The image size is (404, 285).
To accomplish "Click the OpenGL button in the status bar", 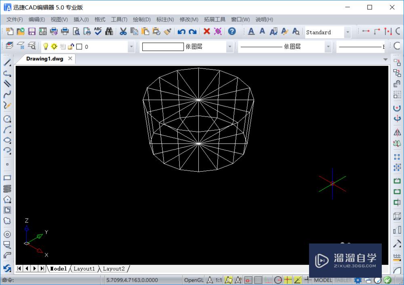I will tap(194, 280).
